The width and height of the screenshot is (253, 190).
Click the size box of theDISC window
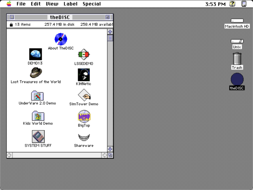[x=110, y=155]
